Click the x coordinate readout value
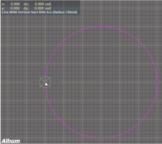 coord(15,4)
